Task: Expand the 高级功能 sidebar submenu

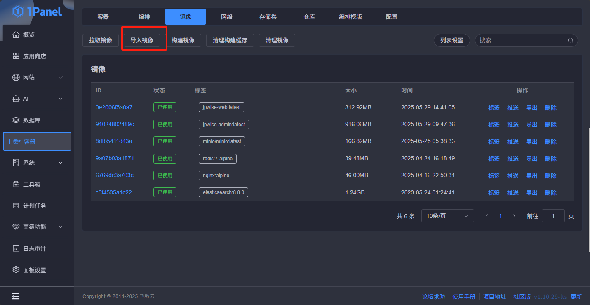Action: click(x=61, y=227)
